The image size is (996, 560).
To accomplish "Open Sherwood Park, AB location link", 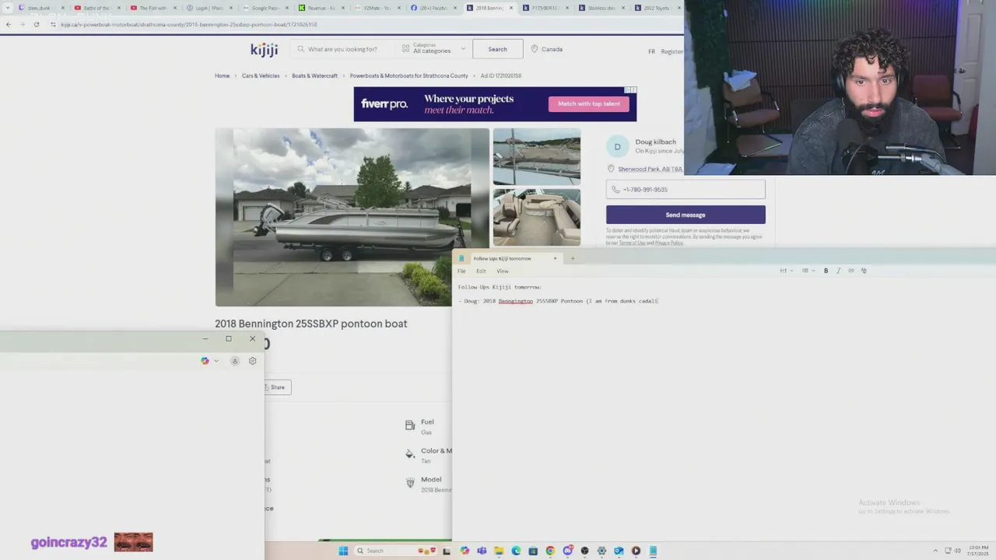I will click(650, 169).
